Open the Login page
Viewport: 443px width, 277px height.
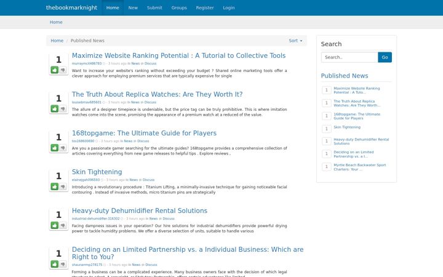point(228,7)
